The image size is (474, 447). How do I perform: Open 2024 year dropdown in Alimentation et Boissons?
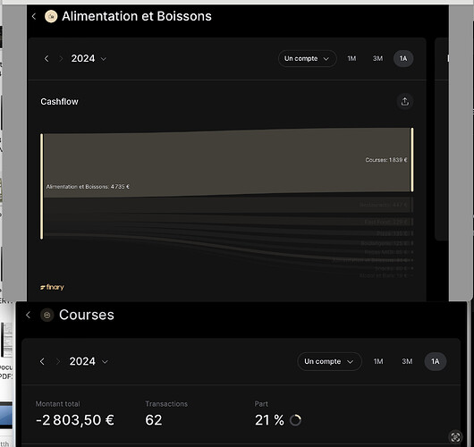tap(89, 59)
